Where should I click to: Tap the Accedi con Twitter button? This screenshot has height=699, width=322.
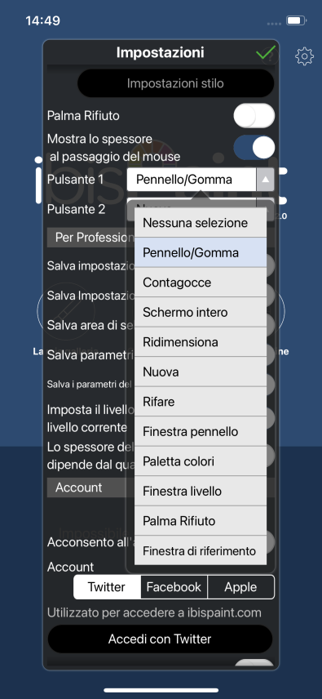click(160, 639)
